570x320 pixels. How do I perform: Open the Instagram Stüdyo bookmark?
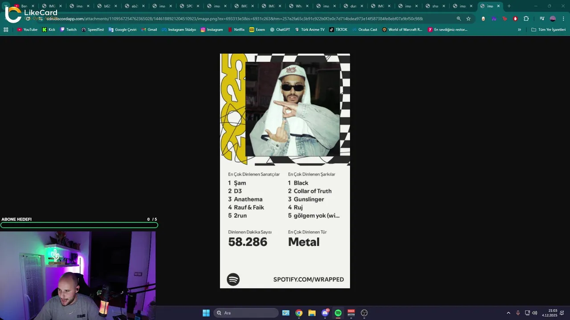pos(179,30)
